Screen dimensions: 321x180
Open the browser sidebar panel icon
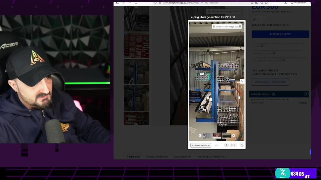tap(118, 3)
